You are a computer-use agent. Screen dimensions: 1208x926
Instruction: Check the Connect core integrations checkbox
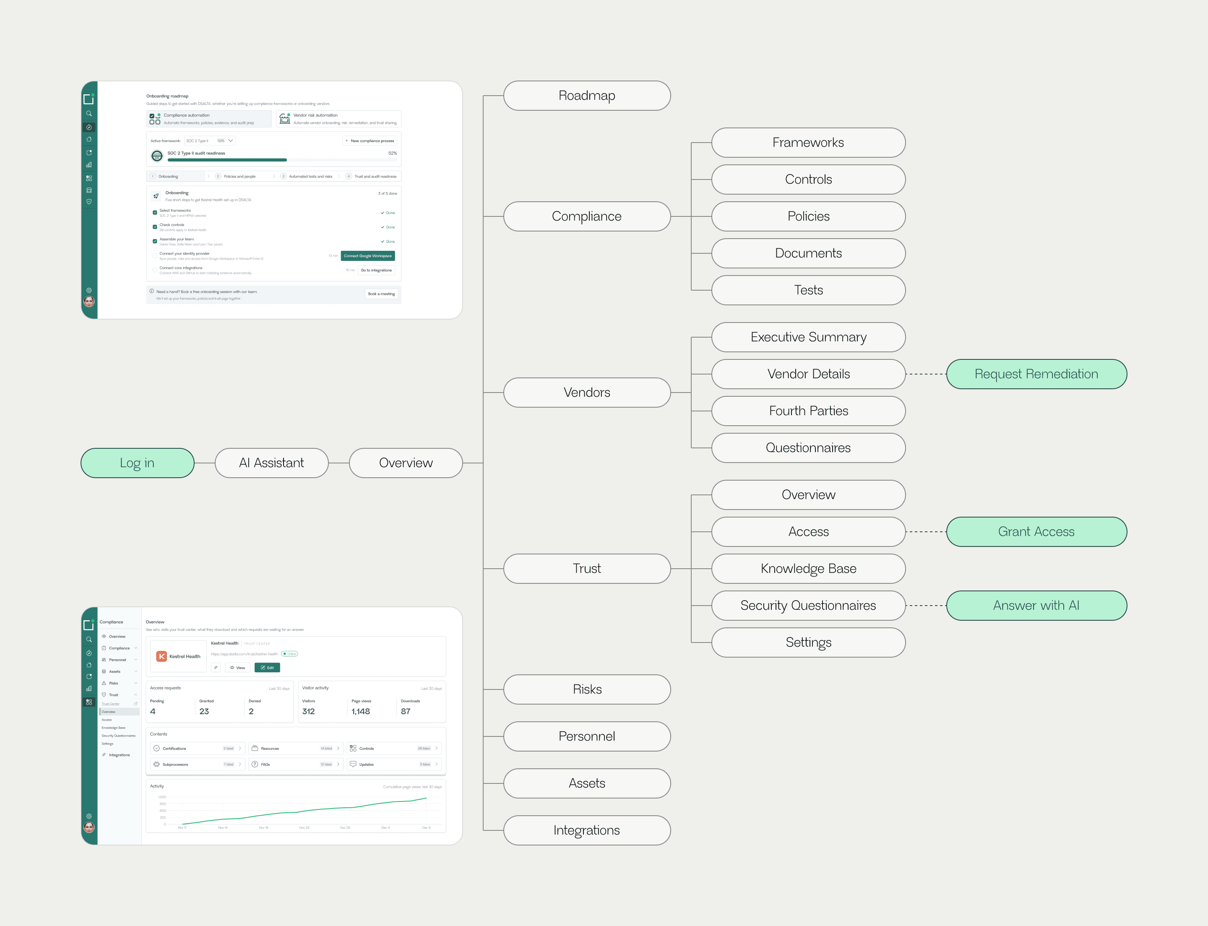[155, 270]
